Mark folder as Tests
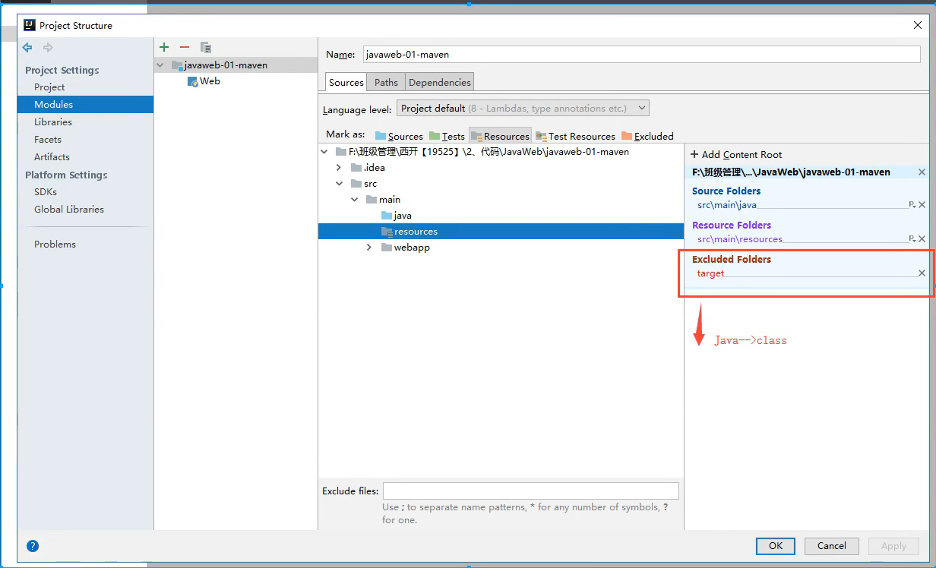This screenshot has width=936, height=568. (447, 136)
